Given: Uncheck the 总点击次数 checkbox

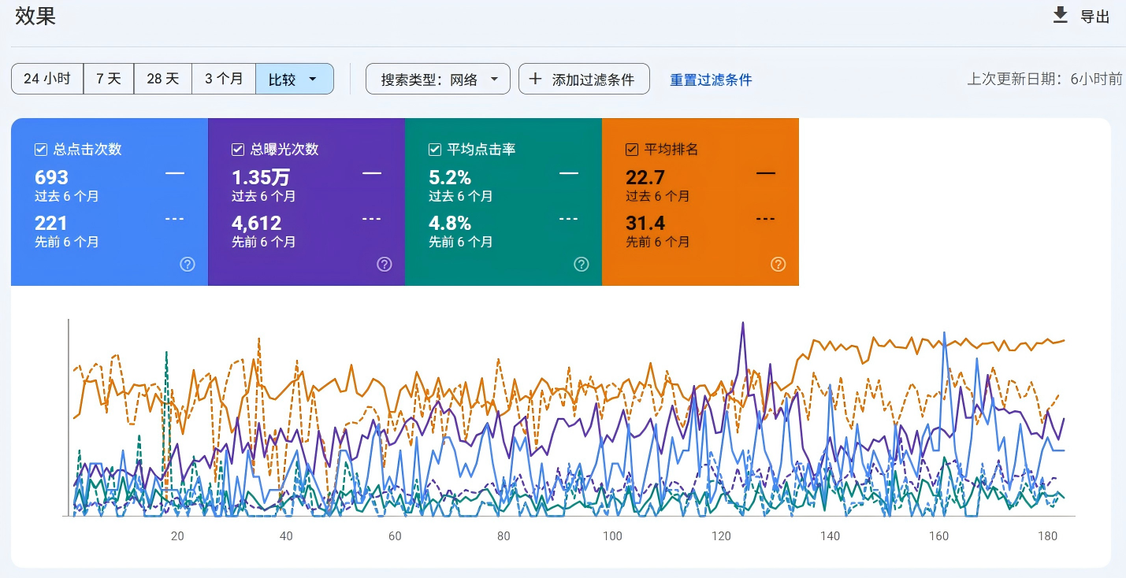Looking at the screenshot, I should 41,150.
